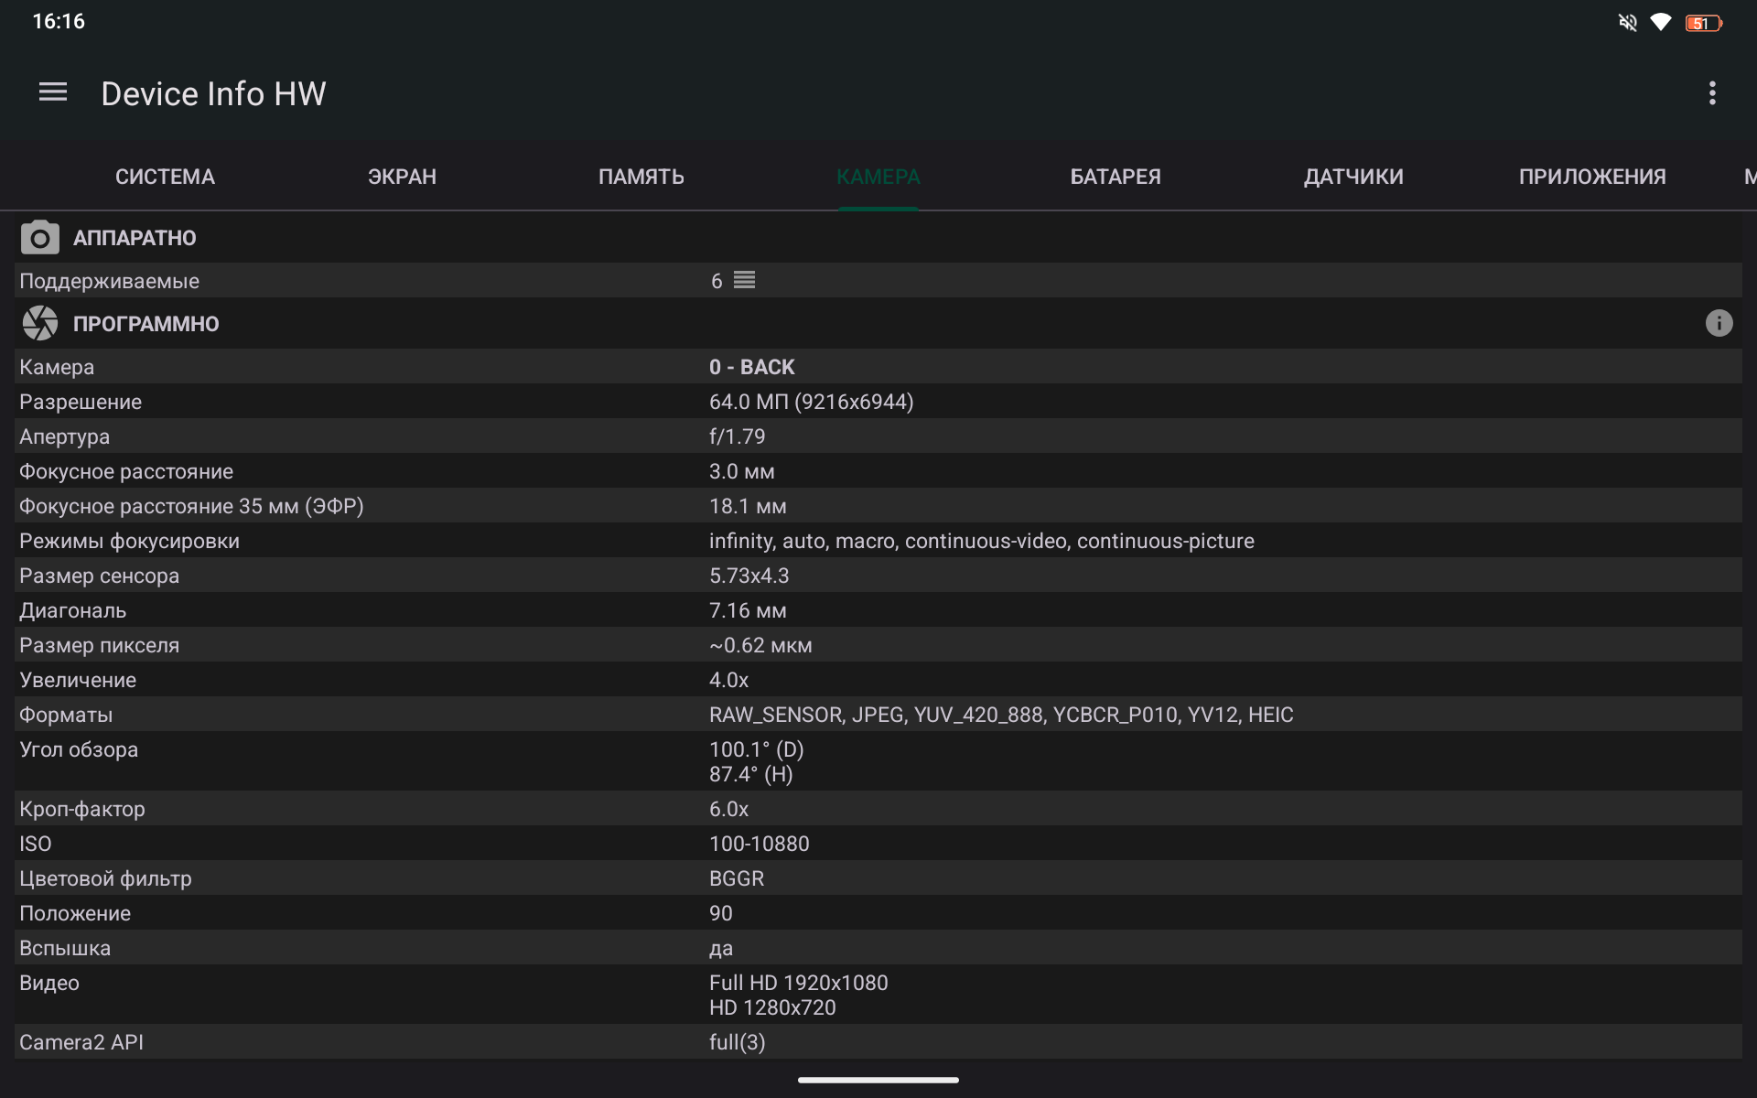The height and width of the screenshot is (1098, 1757).
Task: Open the supported cameras list icon
Action: (x=744, y=280)
